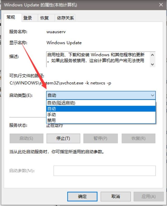Cancel using the 取消 button

click(x=116, y=197)
